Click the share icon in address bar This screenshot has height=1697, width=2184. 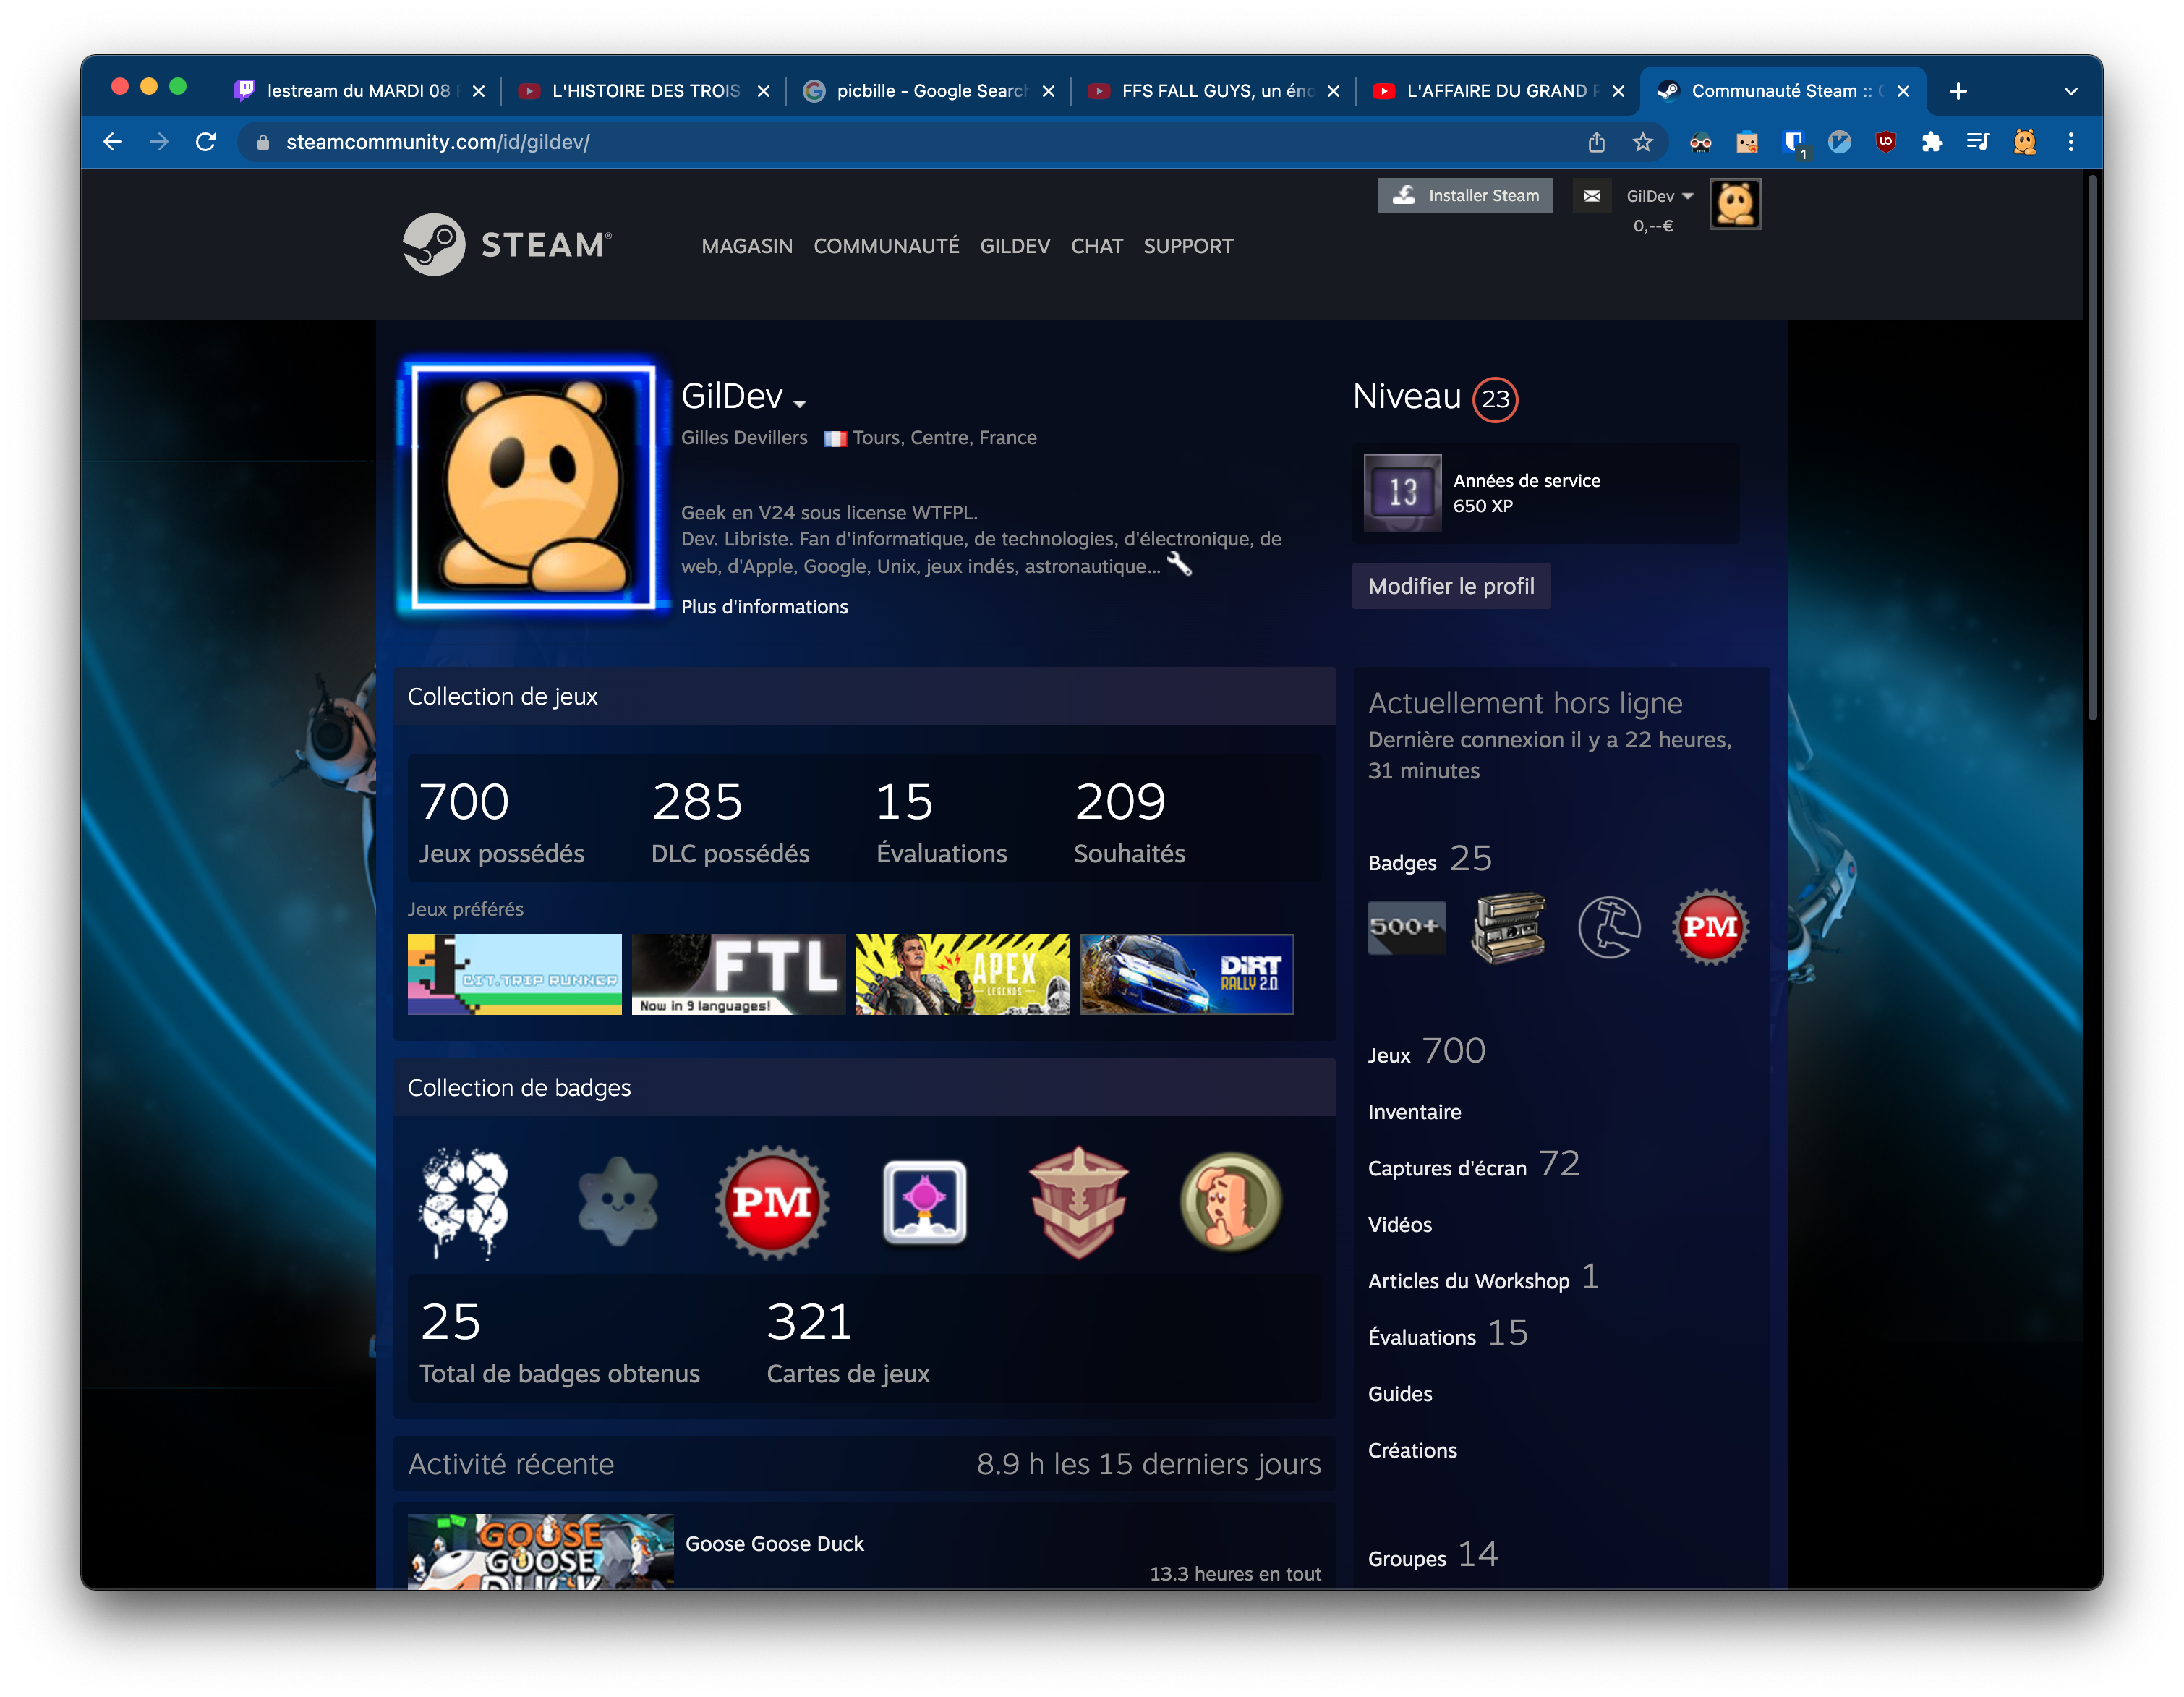click(1596, 142)
